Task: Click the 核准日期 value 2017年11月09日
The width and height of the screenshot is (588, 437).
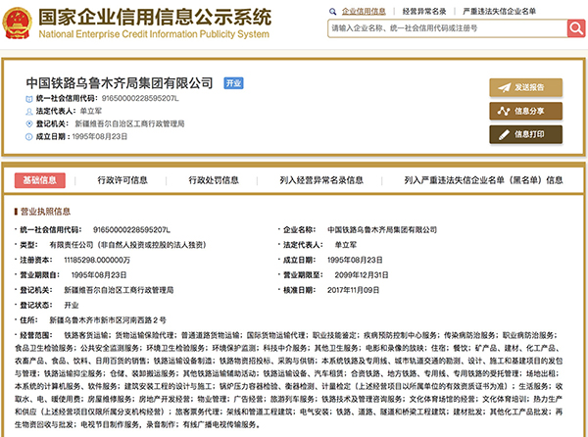Action: 353,290
